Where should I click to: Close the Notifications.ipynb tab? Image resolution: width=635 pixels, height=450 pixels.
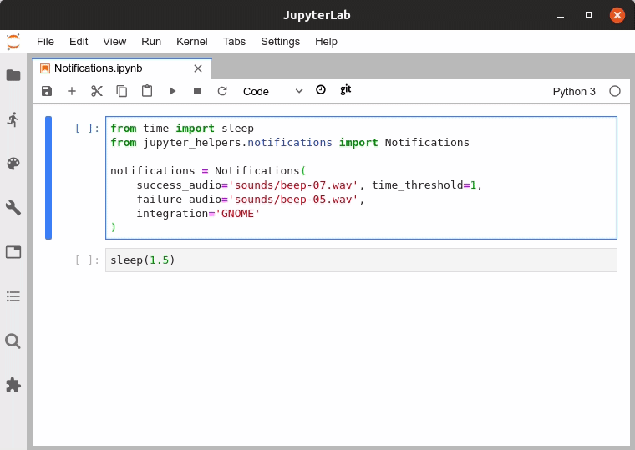point(198,68)
